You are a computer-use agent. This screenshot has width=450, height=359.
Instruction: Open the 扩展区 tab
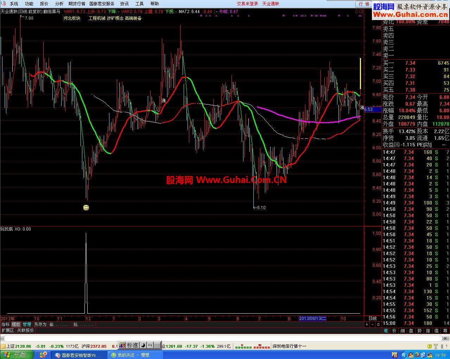point(8,330)
